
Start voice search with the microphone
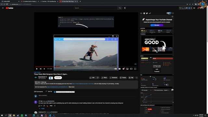click(125, 8)
